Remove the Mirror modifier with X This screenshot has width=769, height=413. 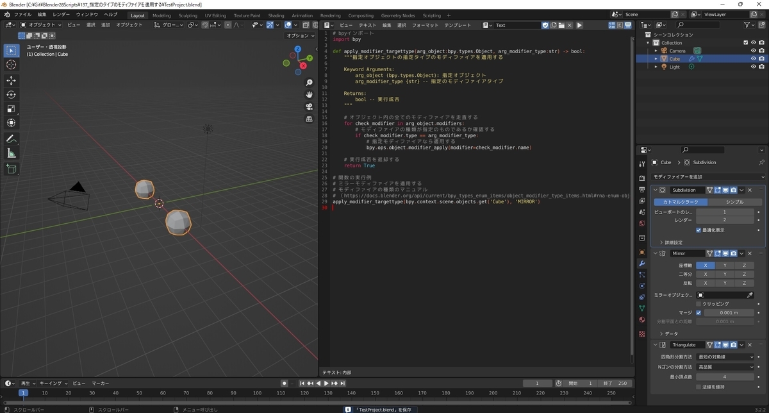750,253
